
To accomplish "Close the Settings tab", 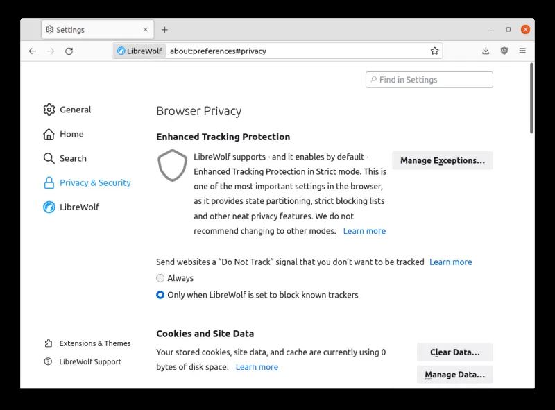I will [x=146, y=30].
